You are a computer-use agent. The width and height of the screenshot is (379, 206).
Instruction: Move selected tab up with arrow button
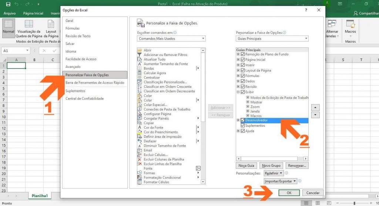315,107
